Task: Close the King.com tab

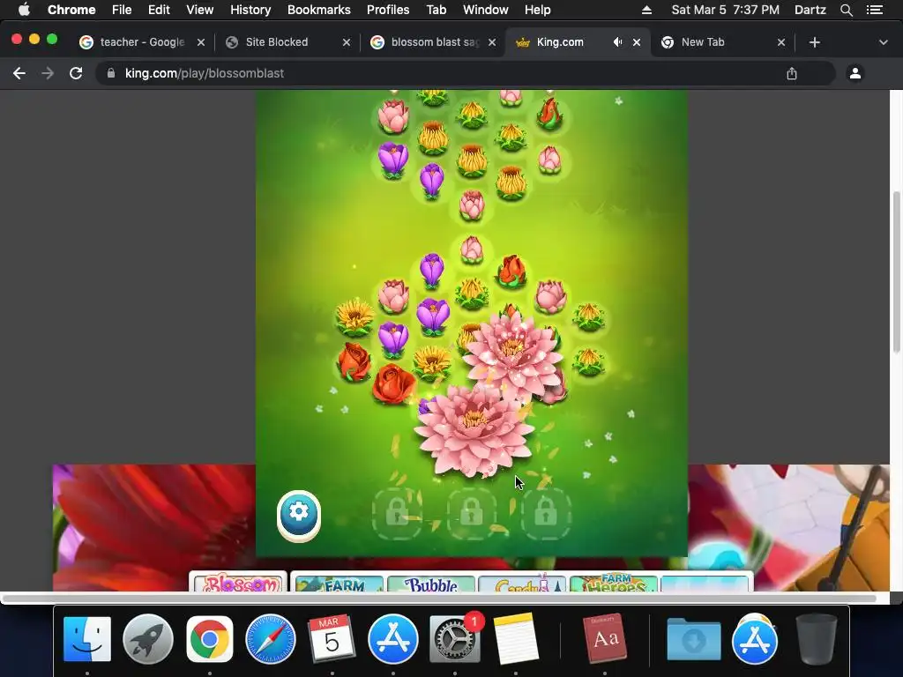Action: pos(637,42)
